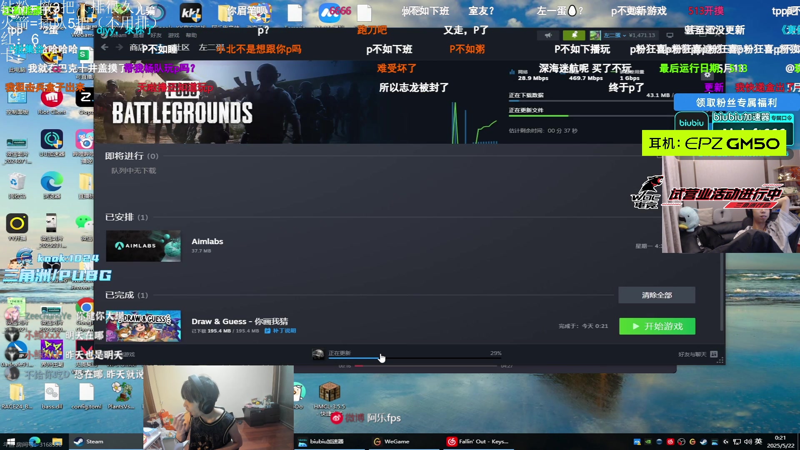Click the 已安排 (1) section header
Viewport: 800px width, 450px height.
126,217
